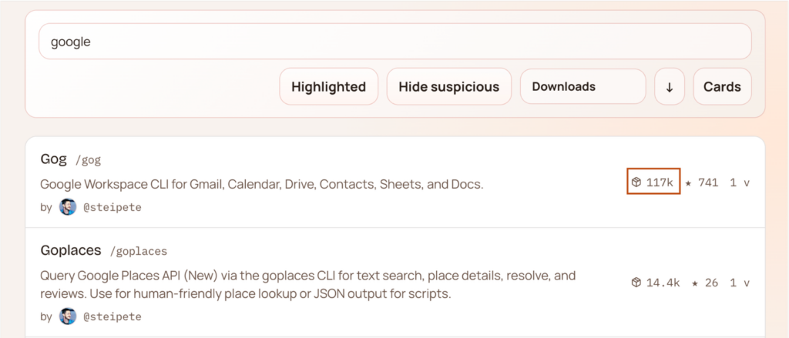The height and width of the screenshot is (338, 789).
Task: Open the @steipete profile on the Goplaces row
Action: click(112, 316)
